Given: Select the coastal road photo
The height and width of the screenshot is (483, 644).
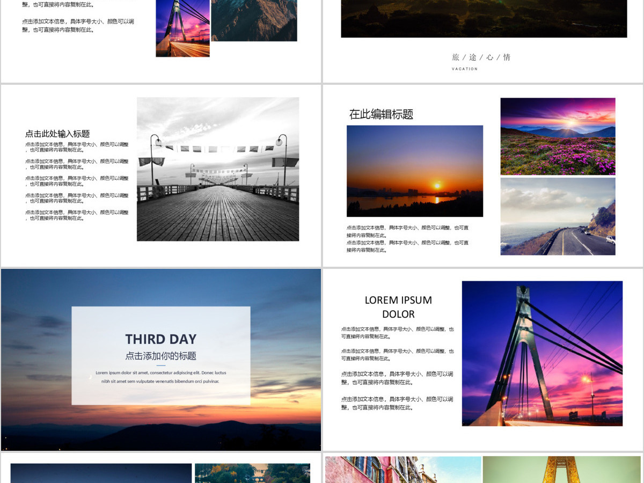Looking at the screenshot, I should (x=558, y=216).
